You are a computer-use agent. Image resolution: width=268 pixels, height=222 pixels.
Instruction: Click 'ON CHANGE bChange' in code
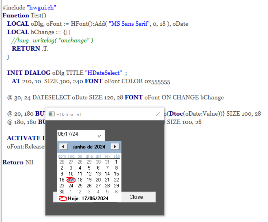pos(193,97)
